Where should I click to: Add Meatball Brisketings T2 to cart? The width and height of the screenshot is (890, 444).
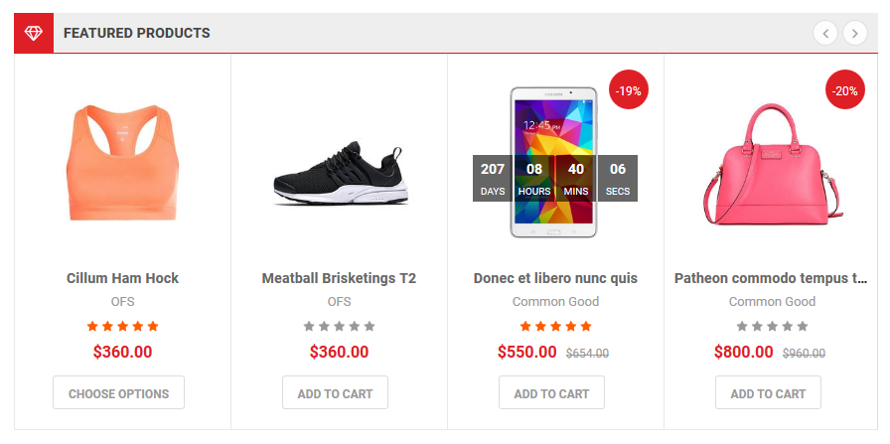(335, 393)
